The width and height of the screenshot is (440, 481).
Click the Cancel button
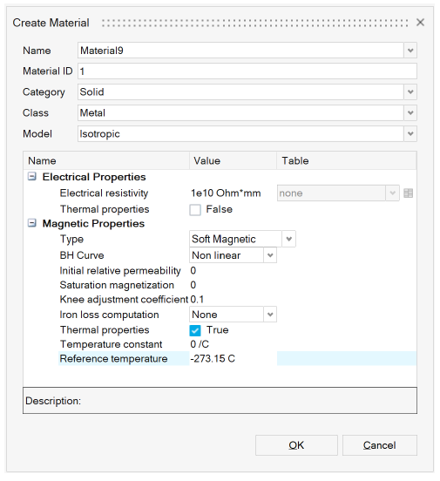pyautogui.click(x=380, y=445)
